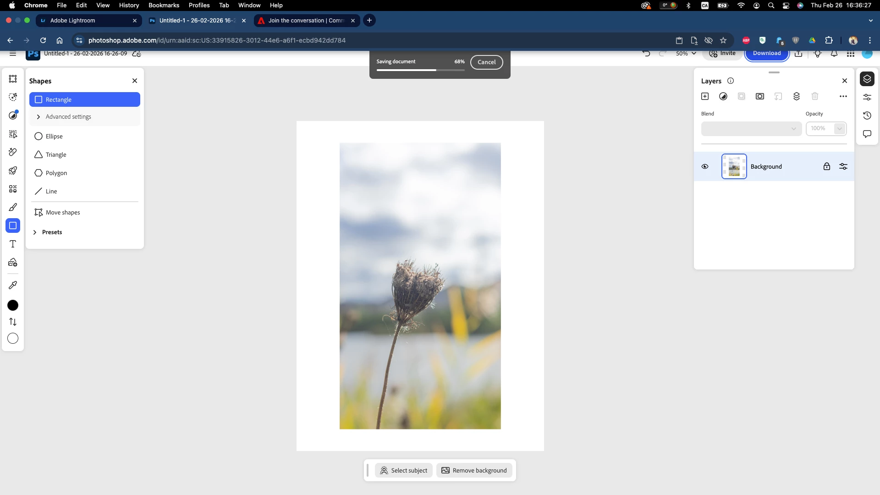Select the Brush tool in toolbar
The image size is (880, 495).
click(x=13, y=207)
